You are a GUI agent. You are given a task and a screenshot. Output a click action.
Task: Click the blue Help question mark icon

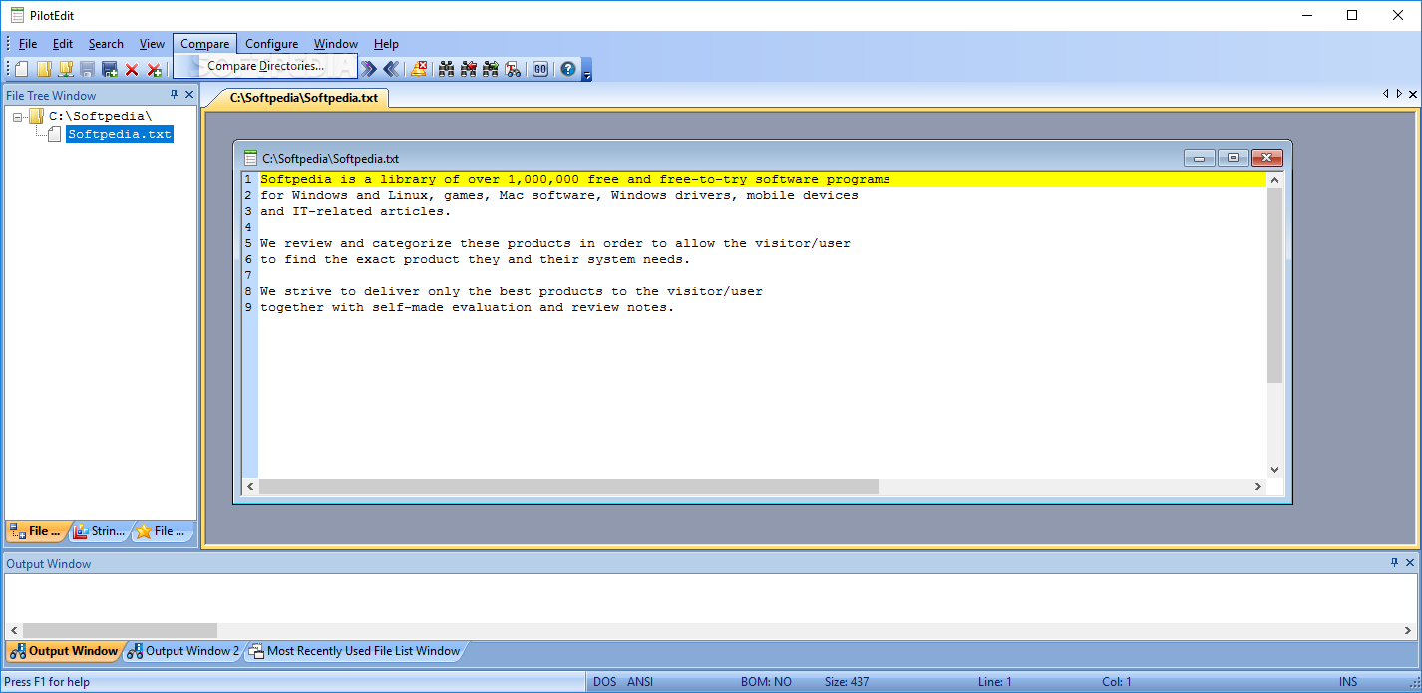tap(568, 69)
